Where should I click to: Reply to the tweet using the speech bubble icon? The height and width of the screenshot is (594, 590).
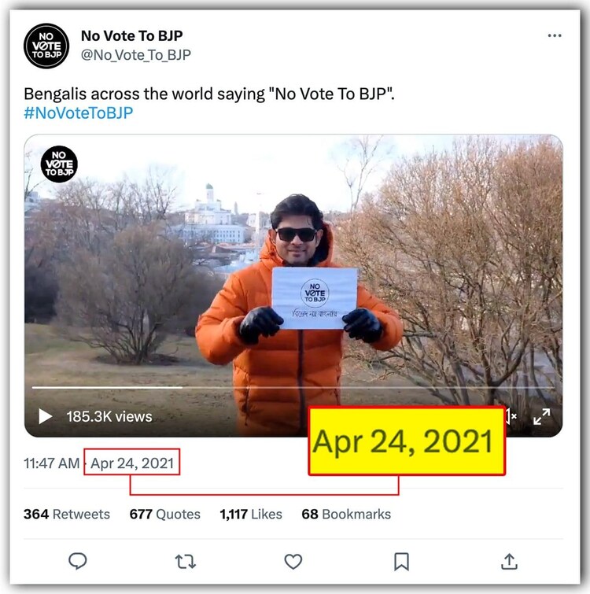click(x=77, y=561)
